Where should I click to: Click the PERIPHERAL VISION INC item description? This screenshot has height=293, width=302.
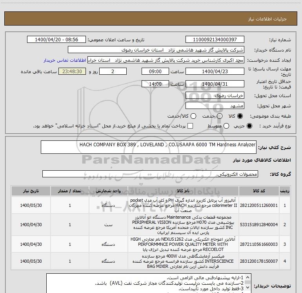coord(183,225)
